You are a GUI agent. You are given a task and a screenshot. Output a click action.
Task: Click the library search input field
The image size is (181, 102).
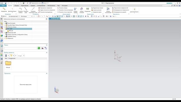click(21, 48)
